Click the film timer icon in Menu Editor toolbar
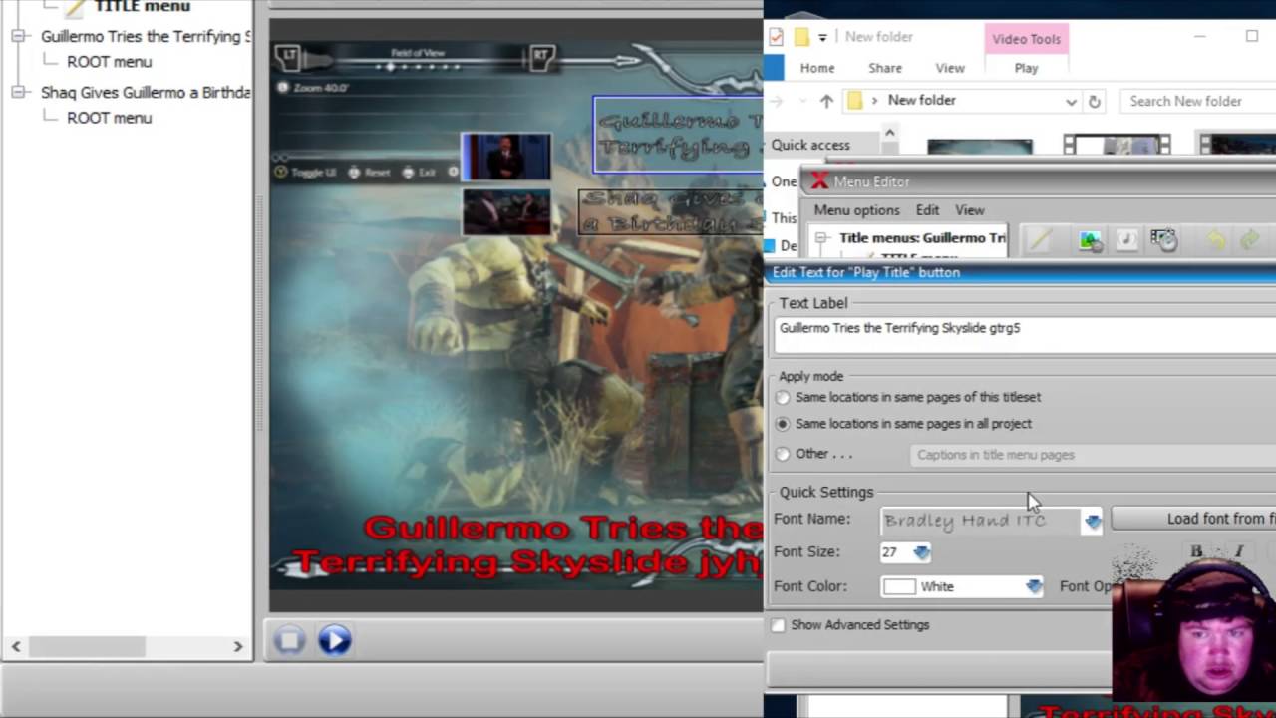Screen dimensions: 1276x718 pyautogui.click(x=1163, y=240)
